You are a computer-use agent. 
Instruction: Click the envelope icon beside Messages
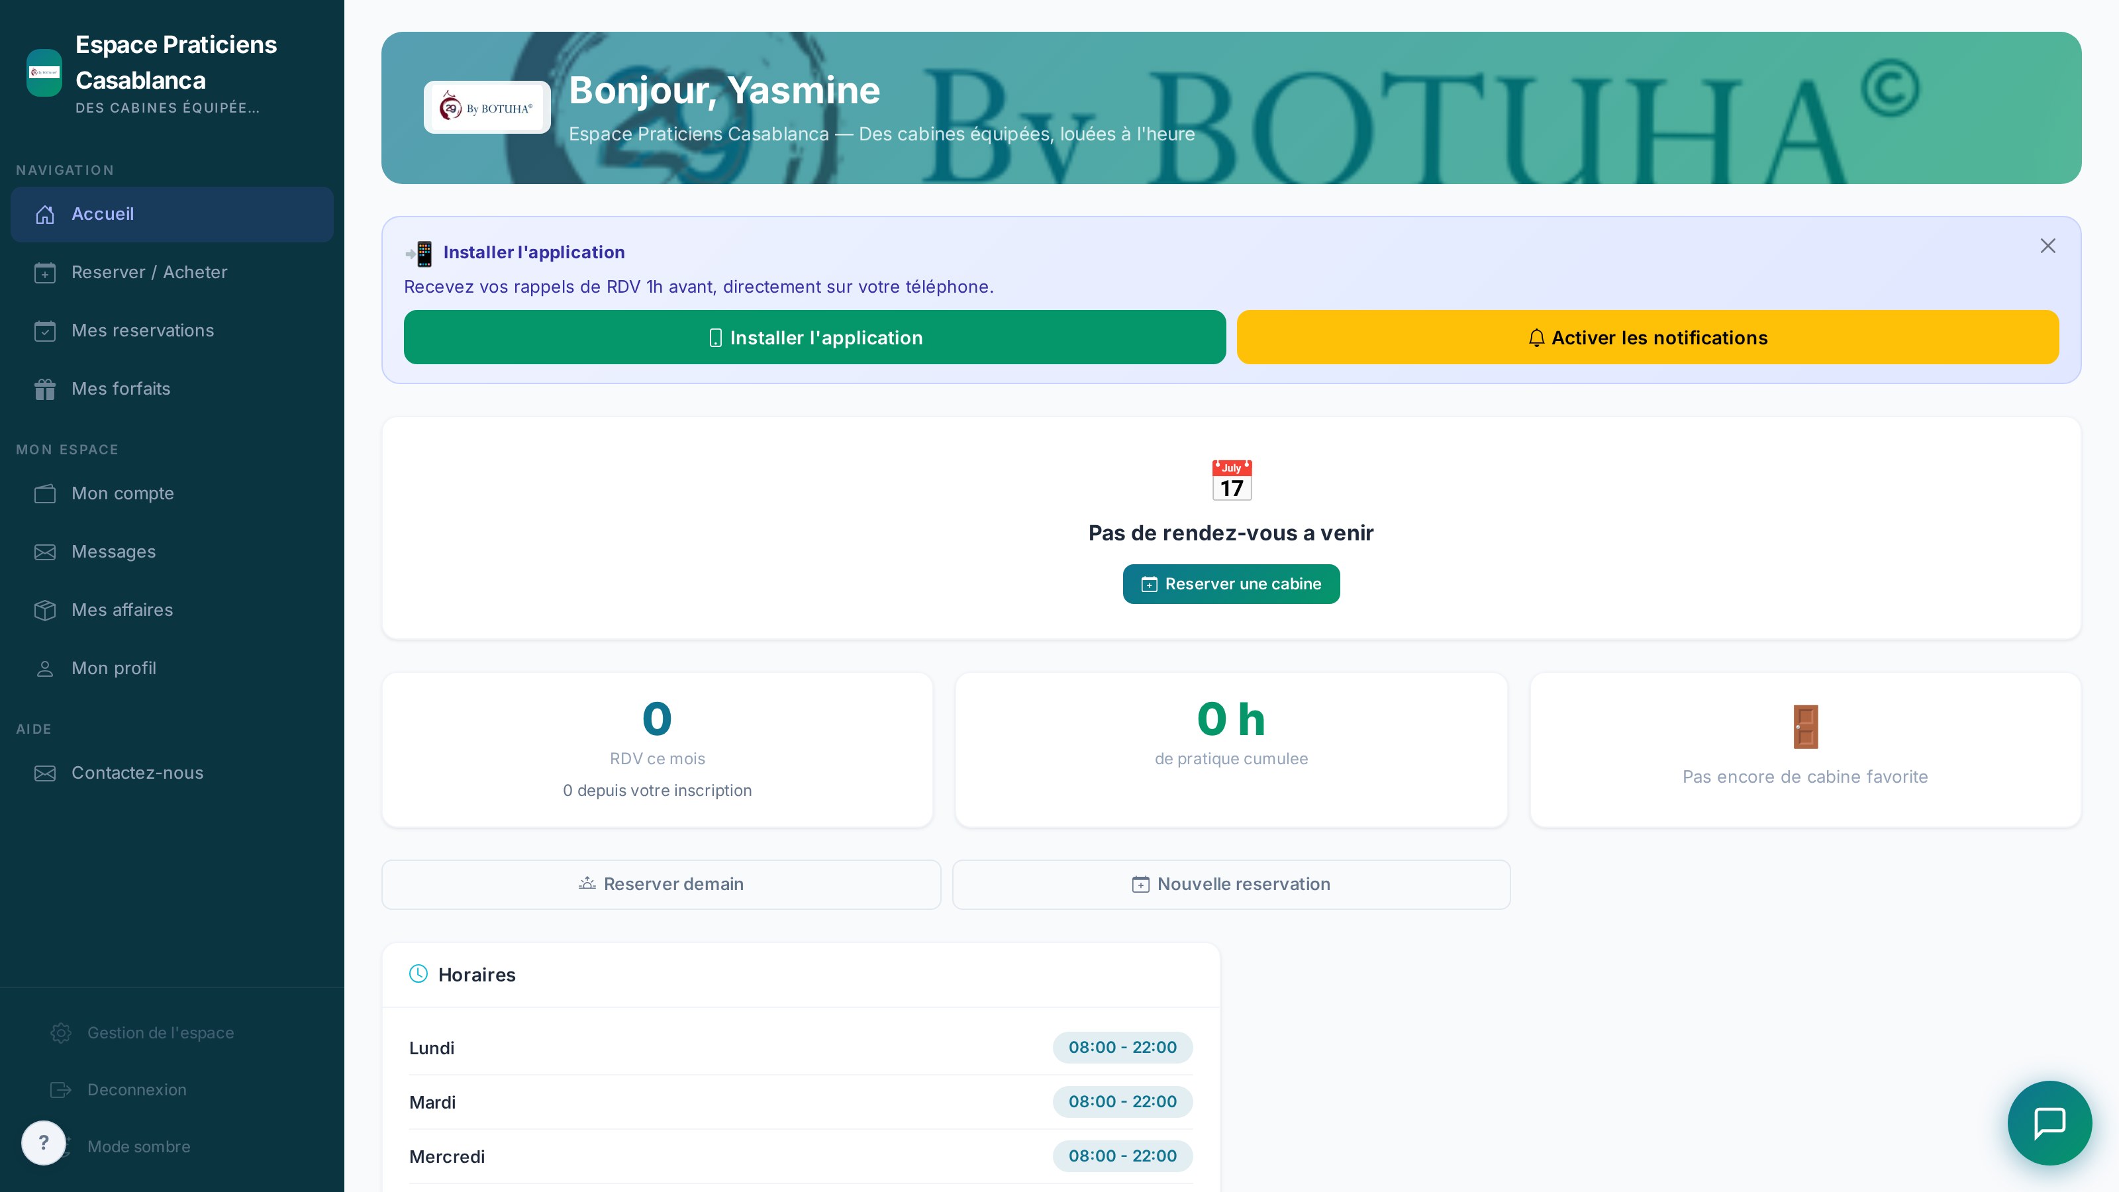[x=45, y=553]
